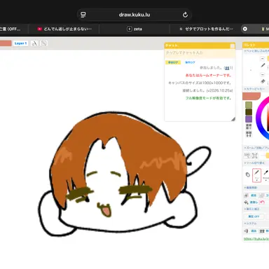269x269 pixels.
Task: Show the blue 操作ログ tab
Action: click(x=190, y=62)
